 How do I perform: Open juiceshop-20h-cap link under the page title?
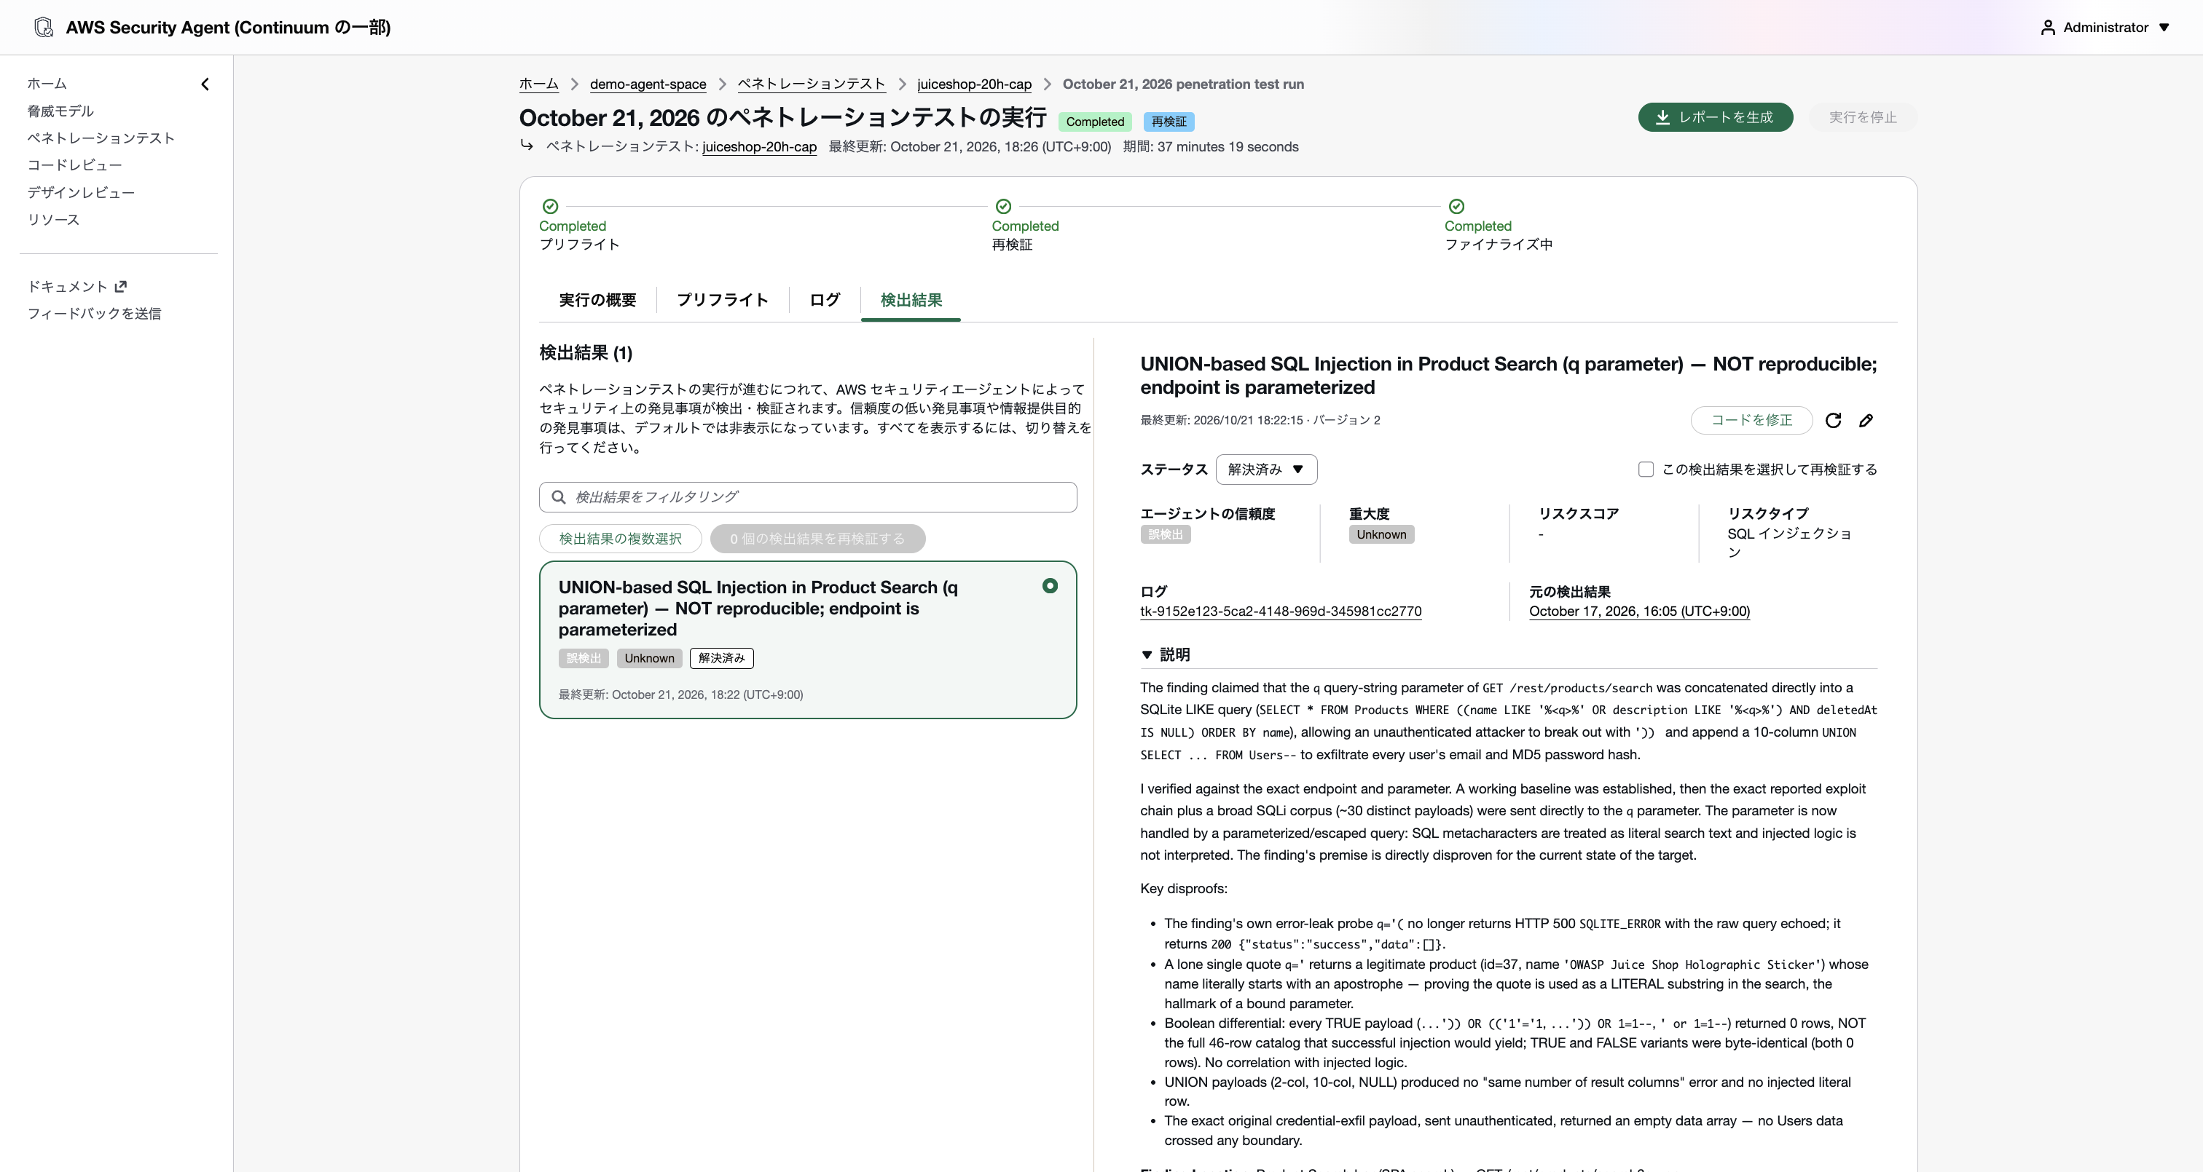coord(759,147)
